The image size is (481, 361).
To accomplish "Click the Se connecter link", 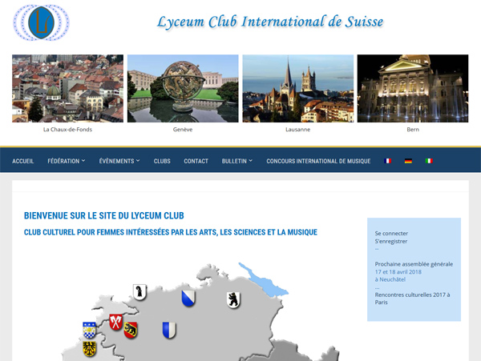I will click(x=391, y=233).
